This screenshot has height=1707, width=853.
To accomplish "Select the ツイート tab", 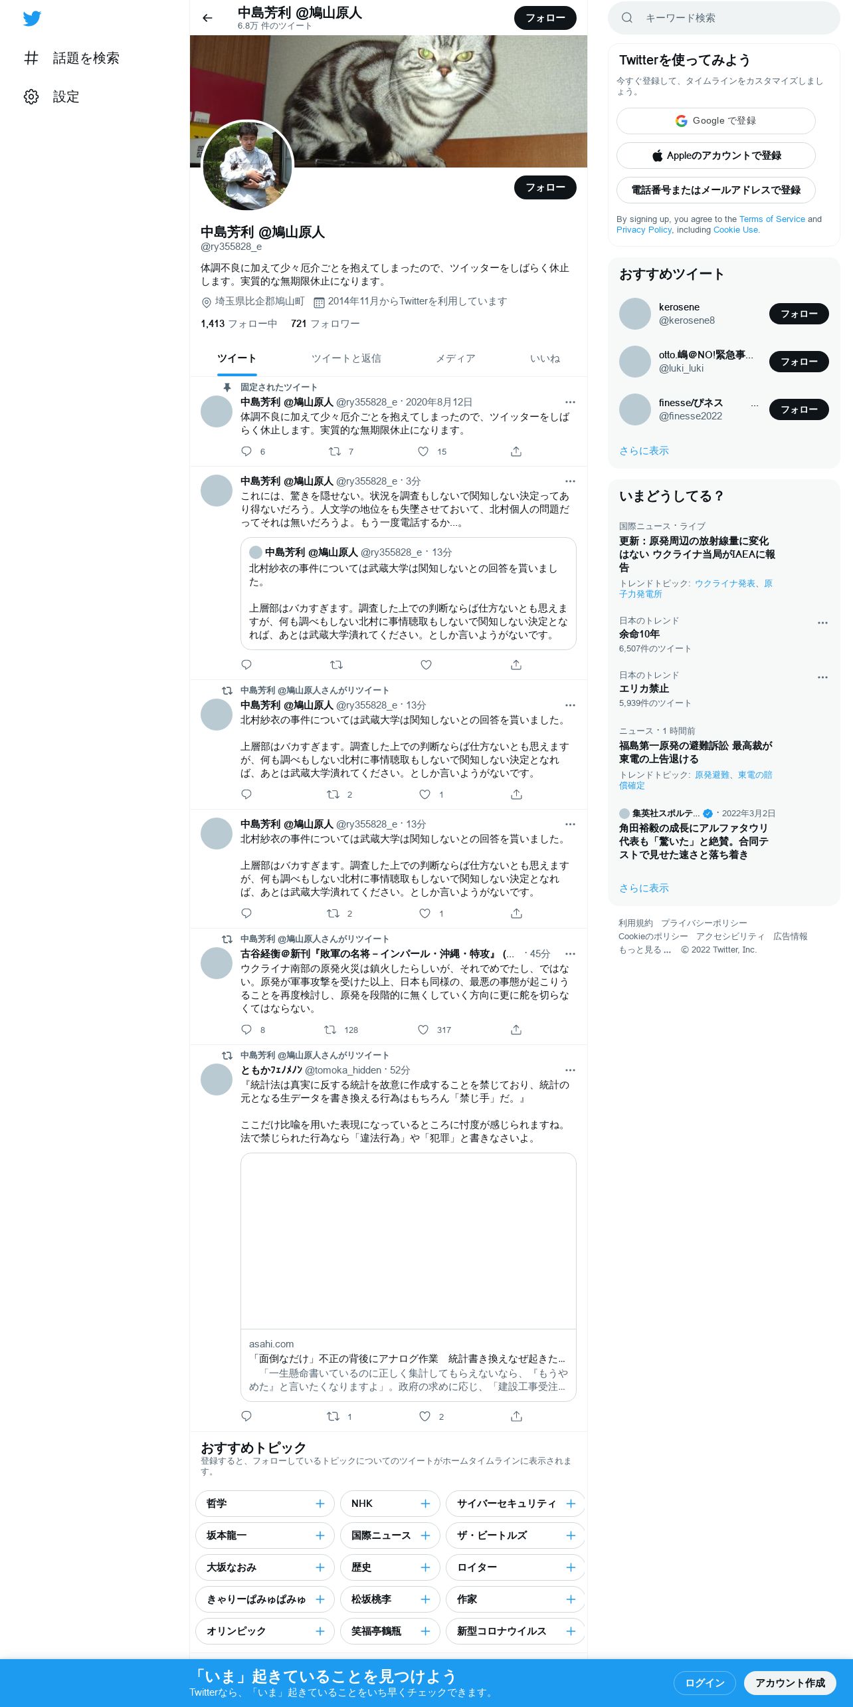I will [237, 358].
